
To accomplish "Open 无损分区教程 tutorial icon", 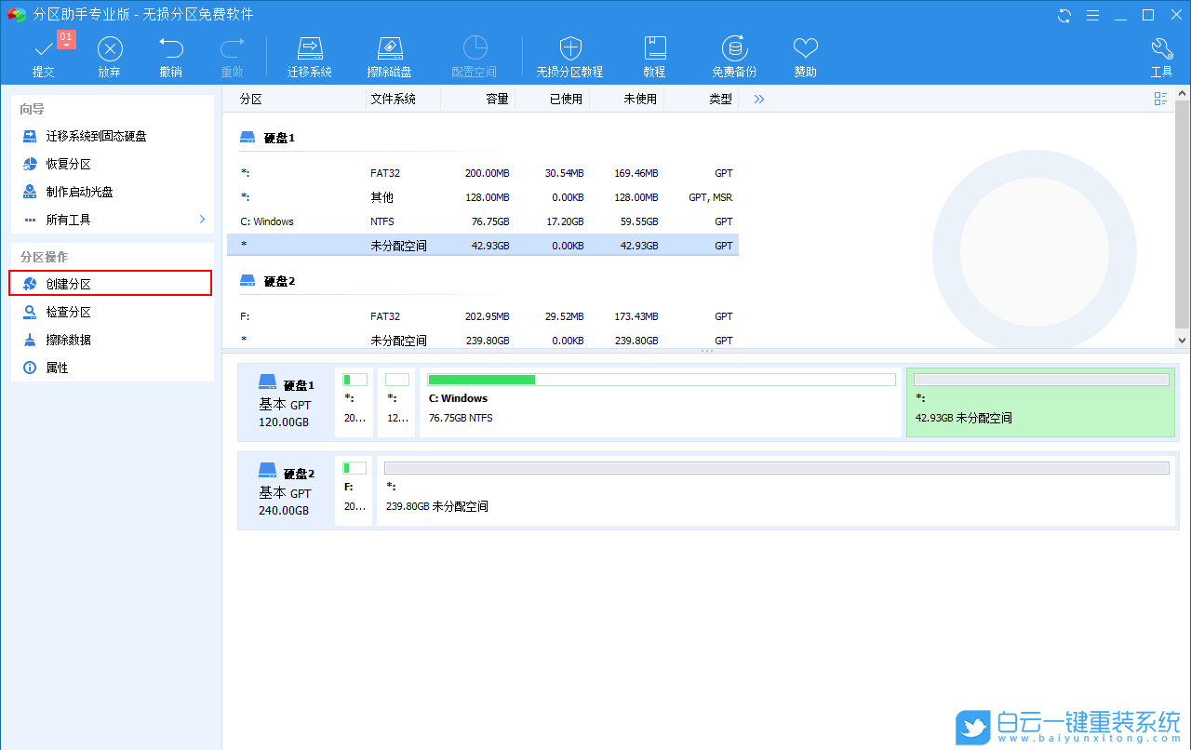I will pyautogui.click(x=569, y=49).
